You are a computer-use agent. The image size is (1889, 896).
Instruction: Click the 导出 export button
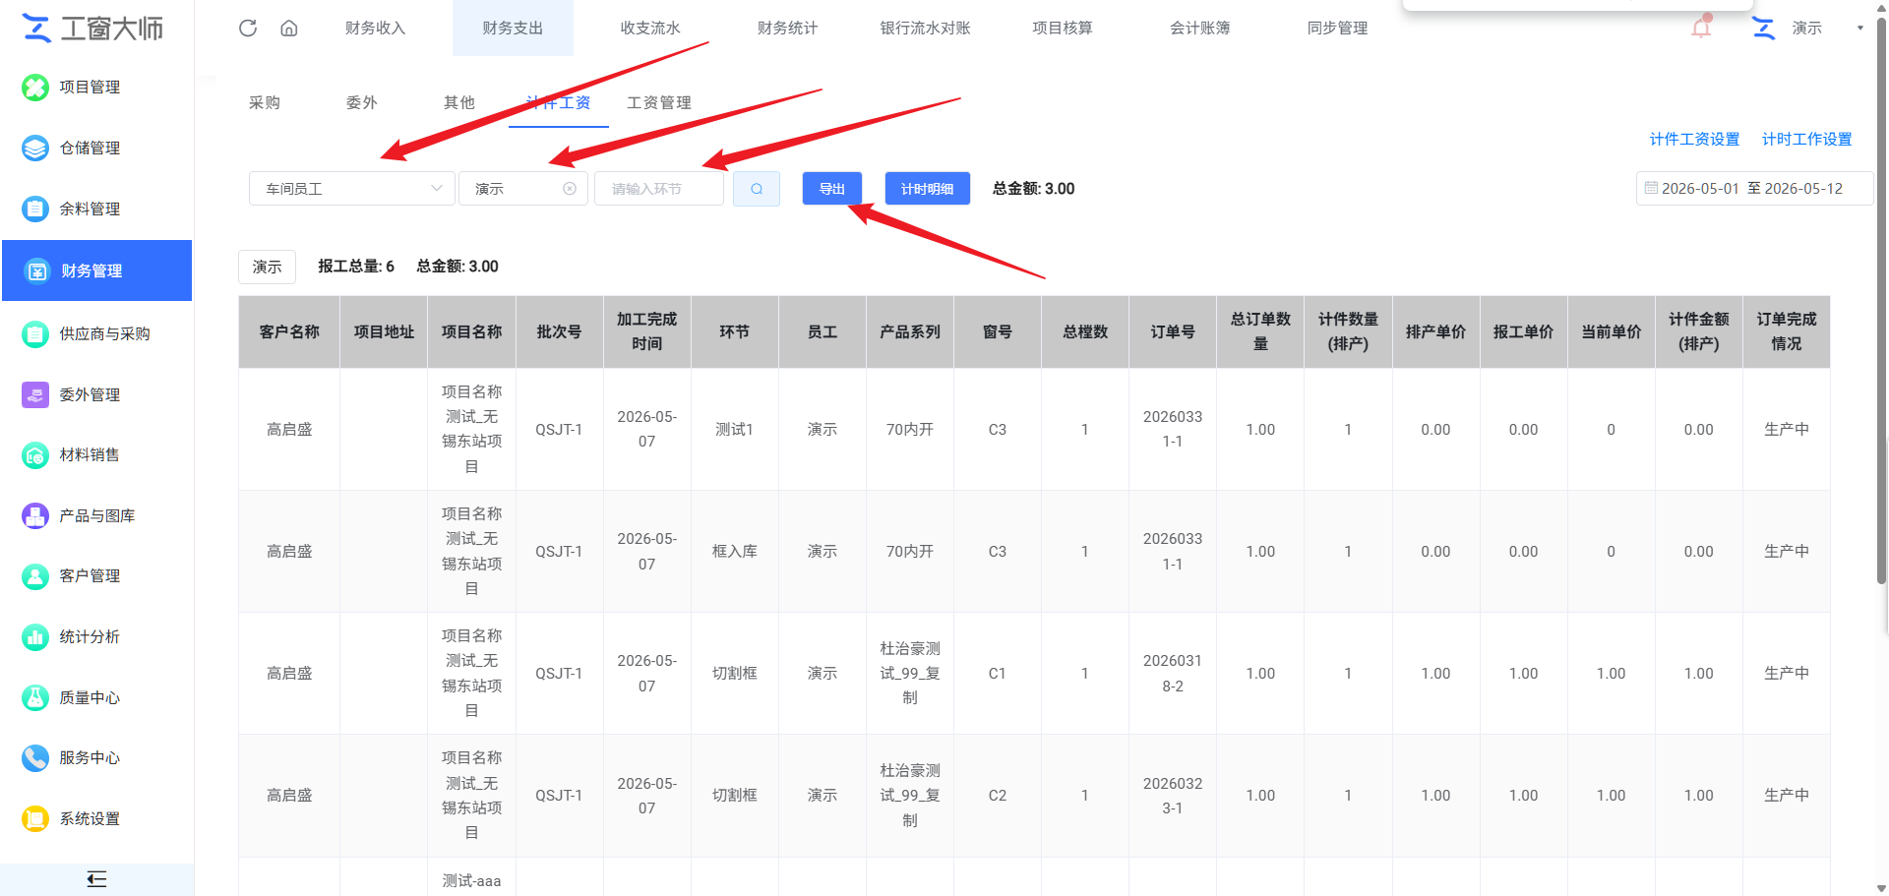point(832,189)
